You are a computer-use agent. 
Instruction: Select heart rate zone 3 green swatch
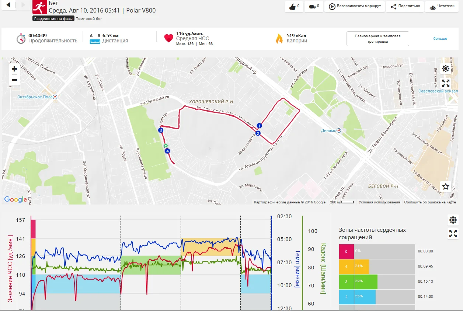tap(346, 282)
